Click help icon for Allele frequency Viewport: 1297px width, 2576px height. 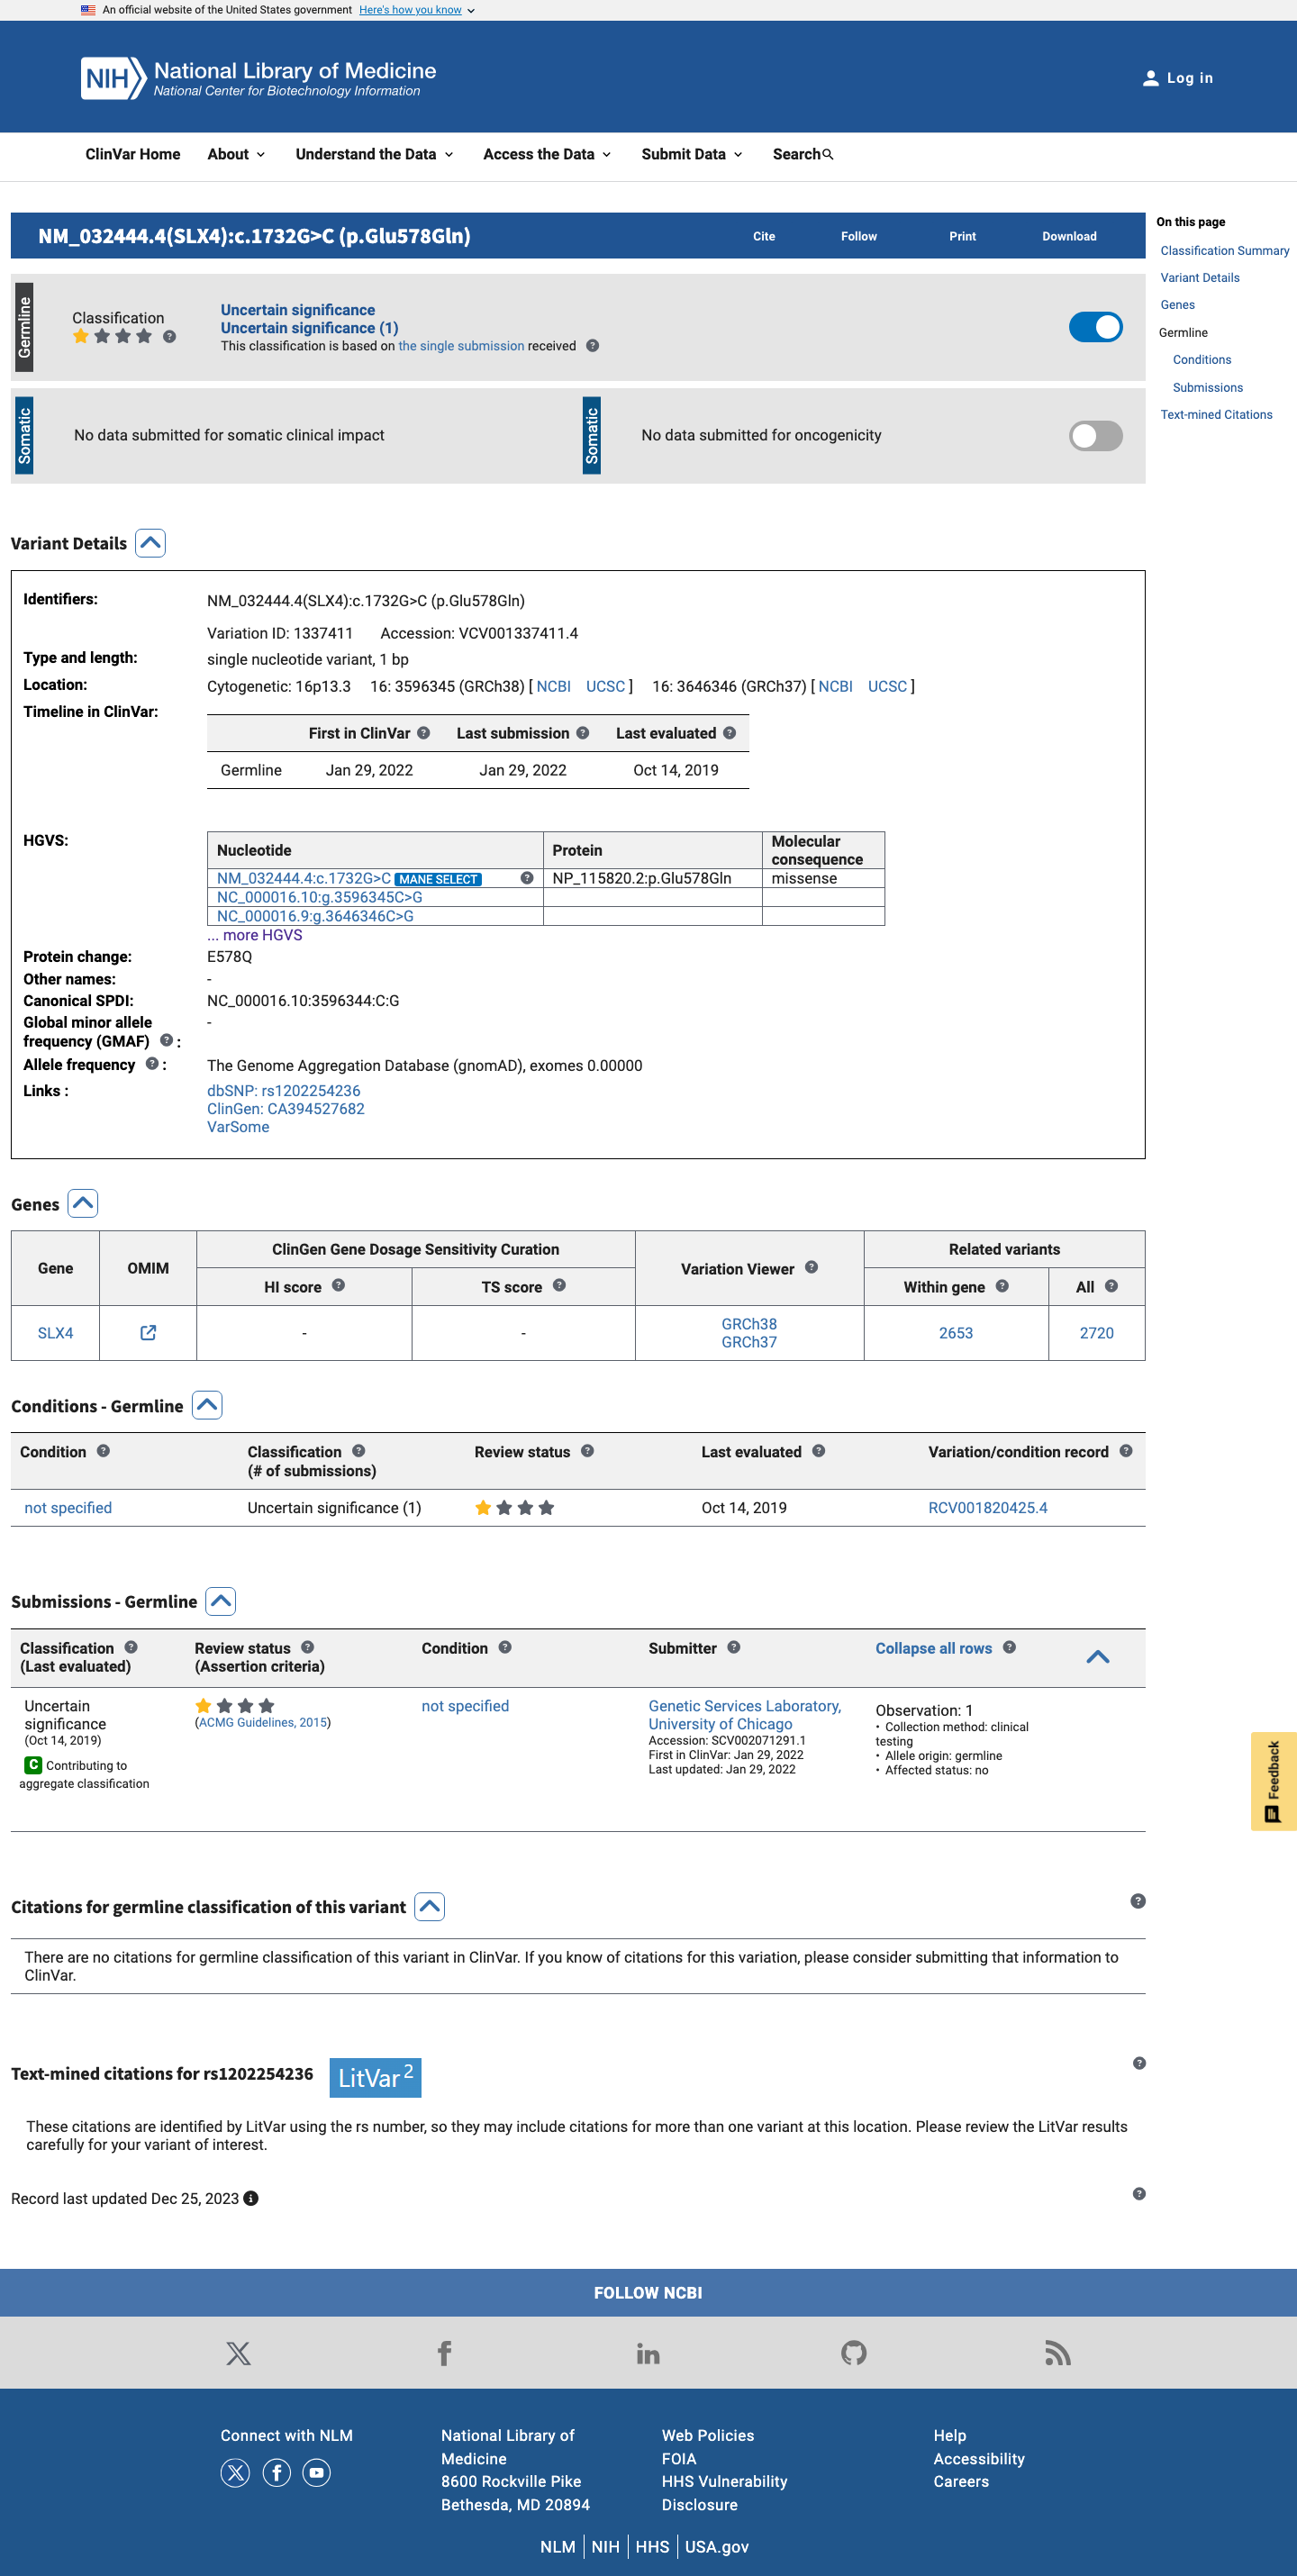tap(152, 1064)
